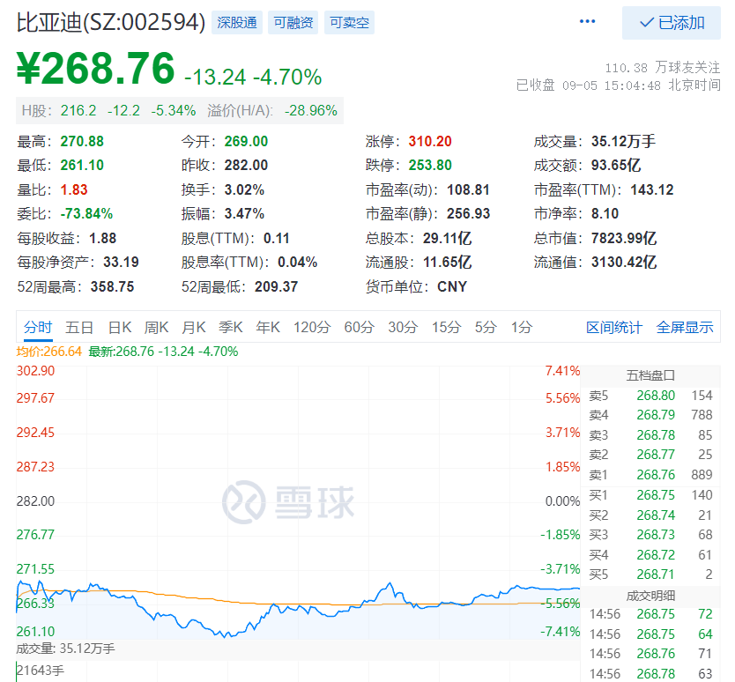
Task: Click the 均价:266.64 label above the chart
Action: tap(48, 352)
